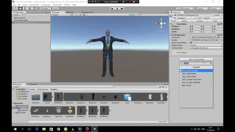
Task: Switch to the Console tab
Action: pos(32,84)
